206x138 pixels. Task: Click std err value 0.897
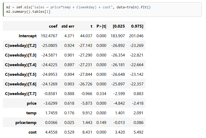click(x=69, y=65)
